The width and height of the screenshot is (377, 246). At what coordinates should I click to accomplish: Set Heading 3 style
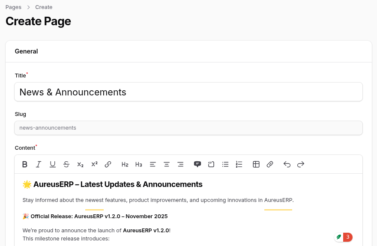pyautogui.click(x=139, y=164)
